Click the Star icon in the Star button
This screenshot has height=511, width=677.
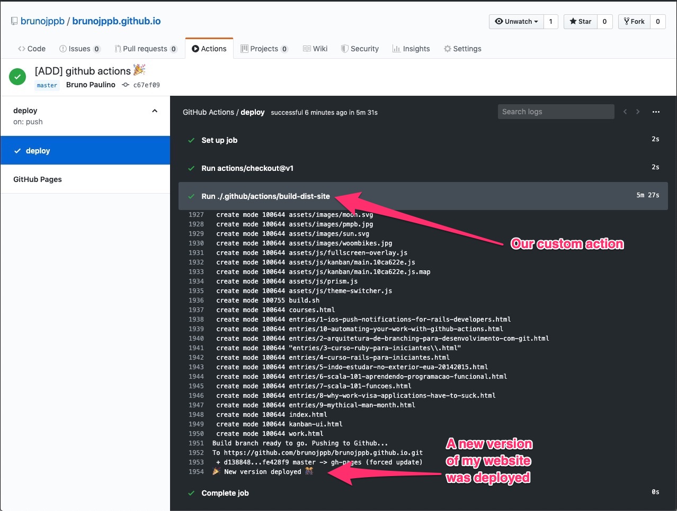tap(573, 21)
